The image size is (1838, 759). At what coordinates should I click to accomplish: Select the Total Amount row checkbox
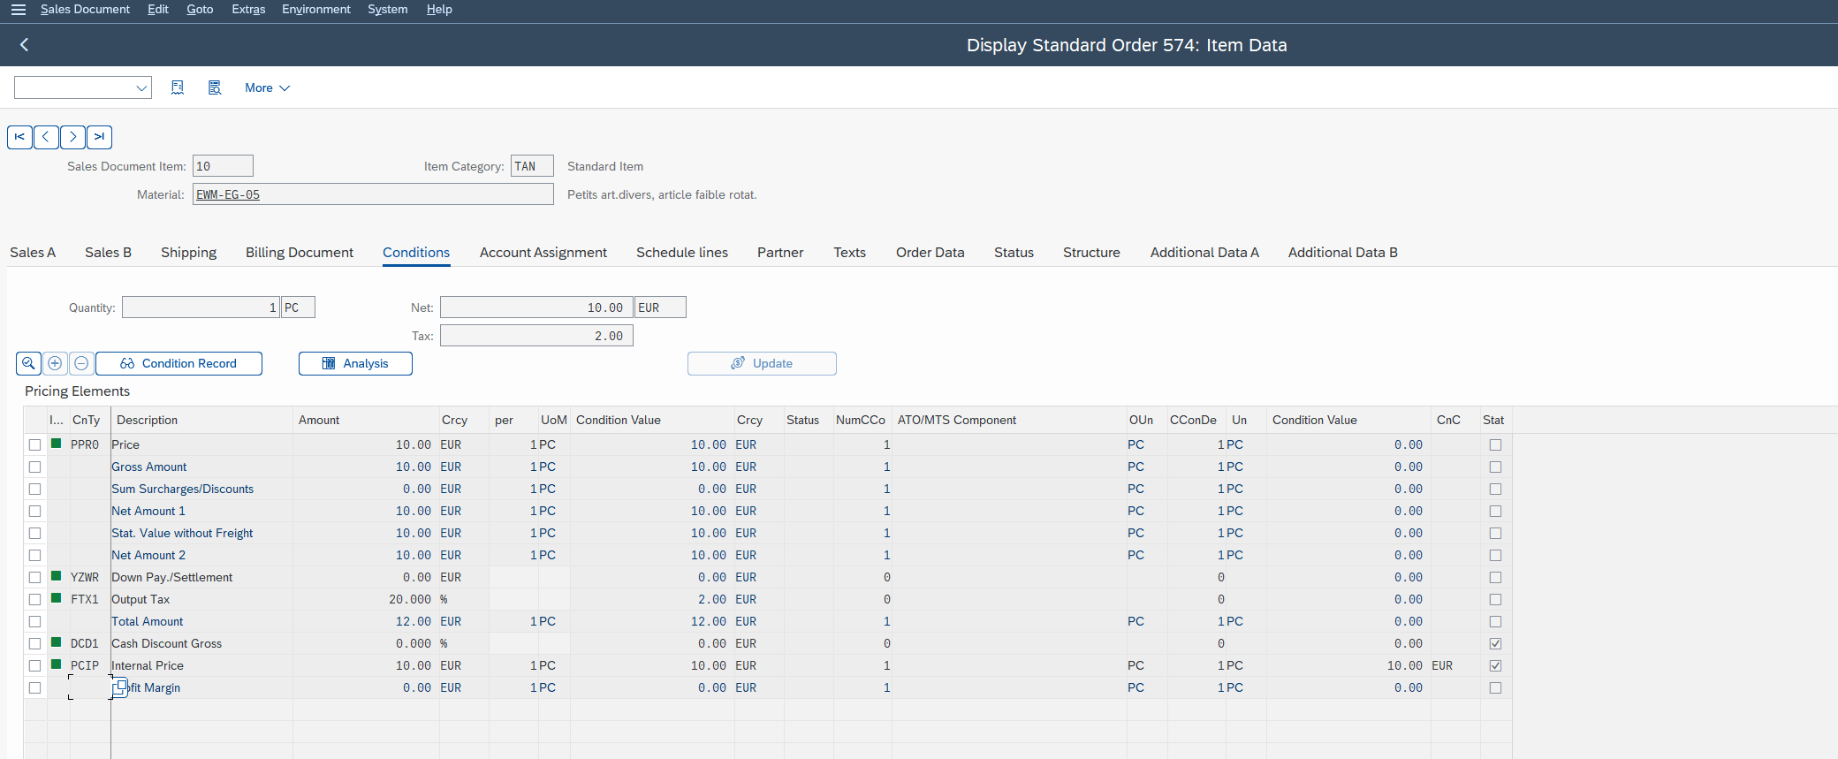(35, 621)
